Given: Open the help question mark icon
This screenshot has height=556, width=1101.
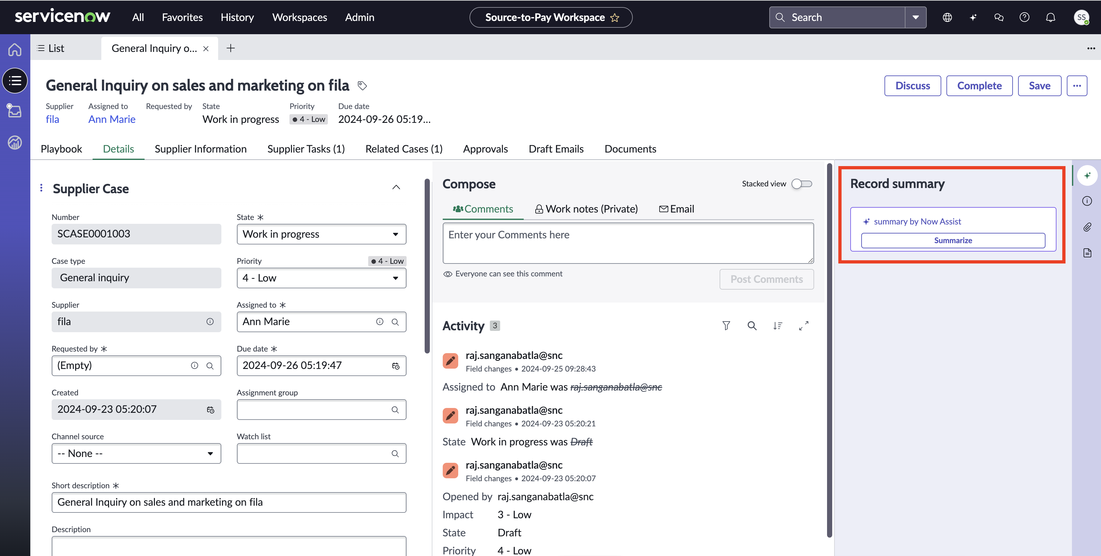Looking at the screenshot, I should coord(1025,17).
